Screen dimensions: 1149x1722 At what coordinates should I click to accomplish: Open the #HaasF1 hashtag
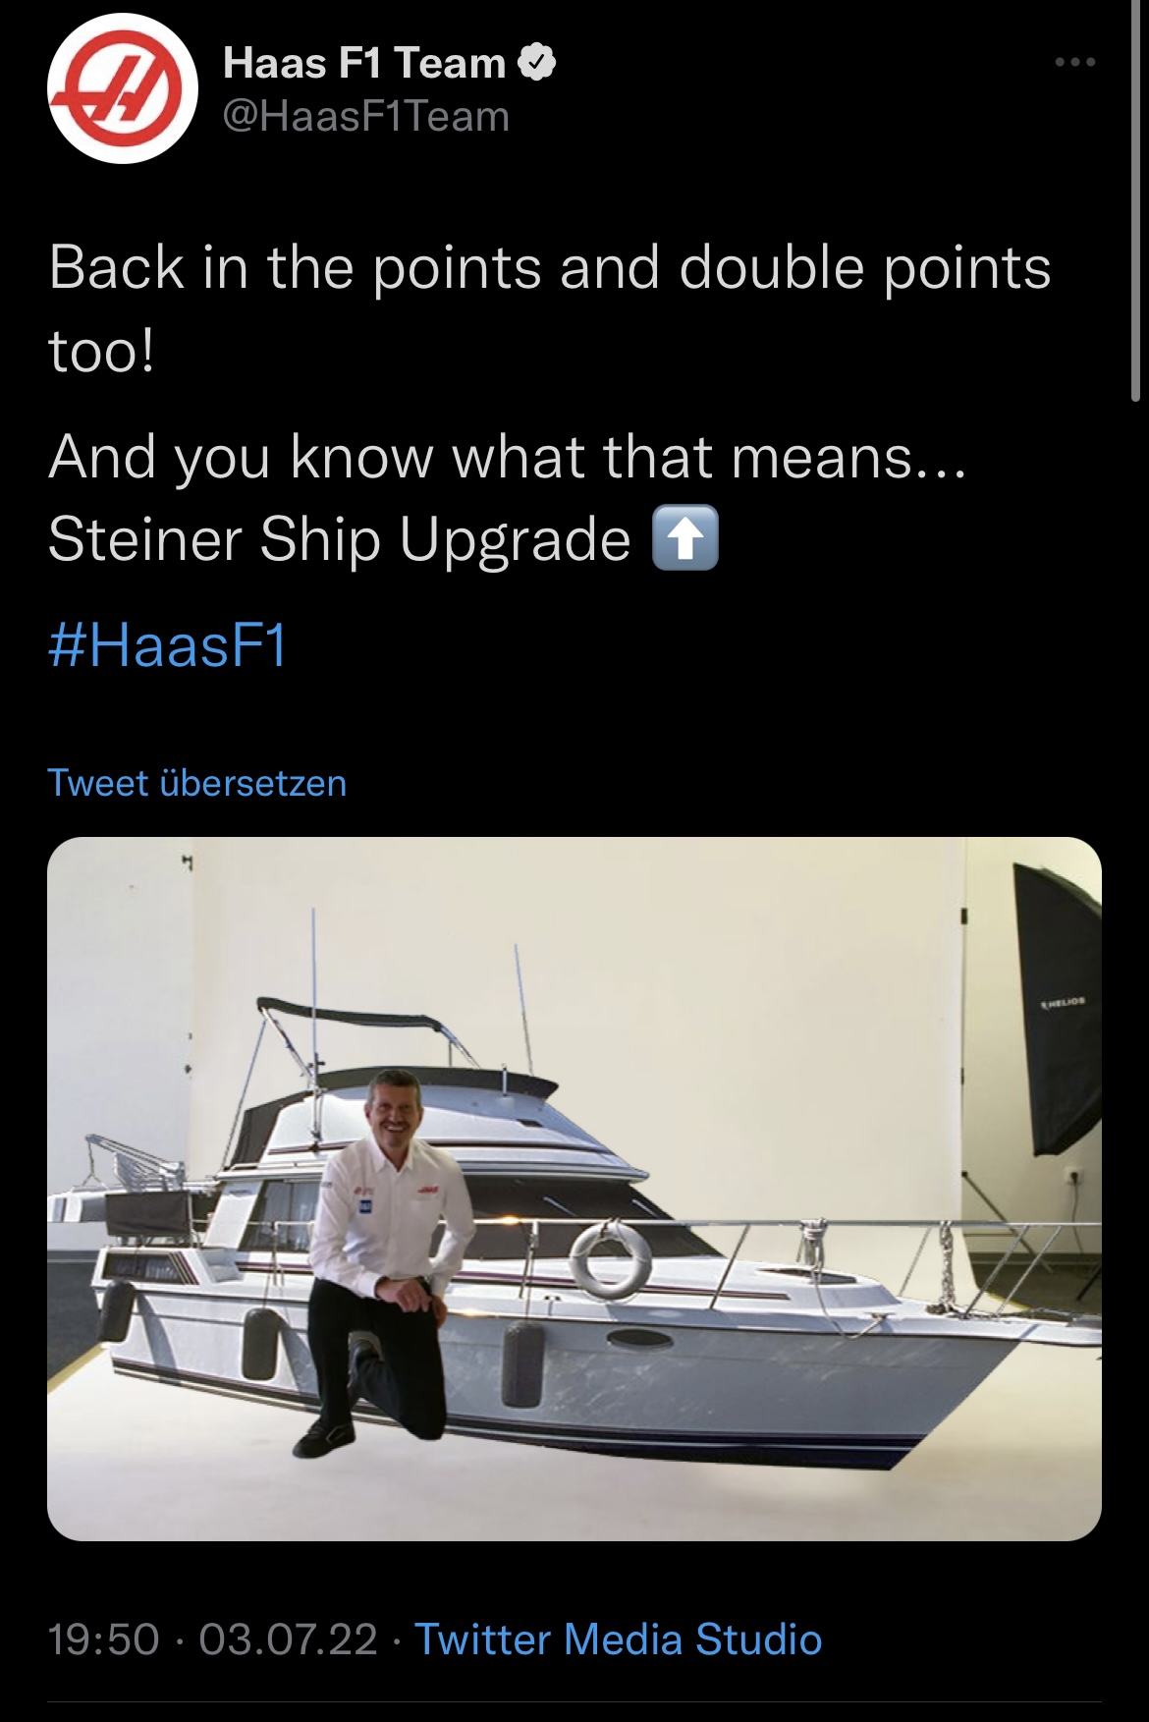click(167, 646)
